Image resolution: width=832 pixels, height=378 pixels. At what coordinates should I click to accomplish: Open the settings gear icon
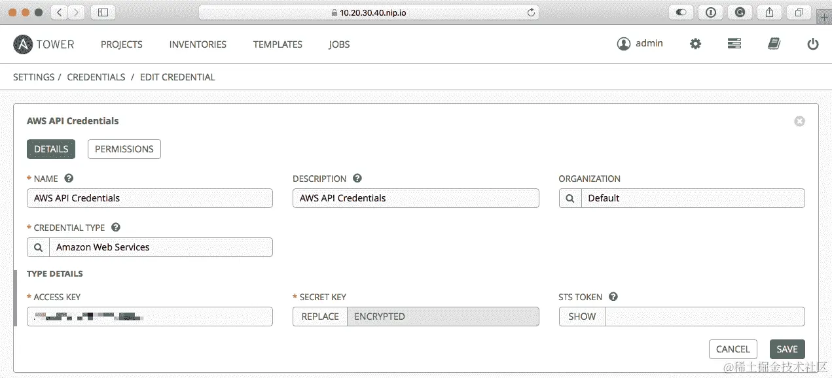pos(695,44)
